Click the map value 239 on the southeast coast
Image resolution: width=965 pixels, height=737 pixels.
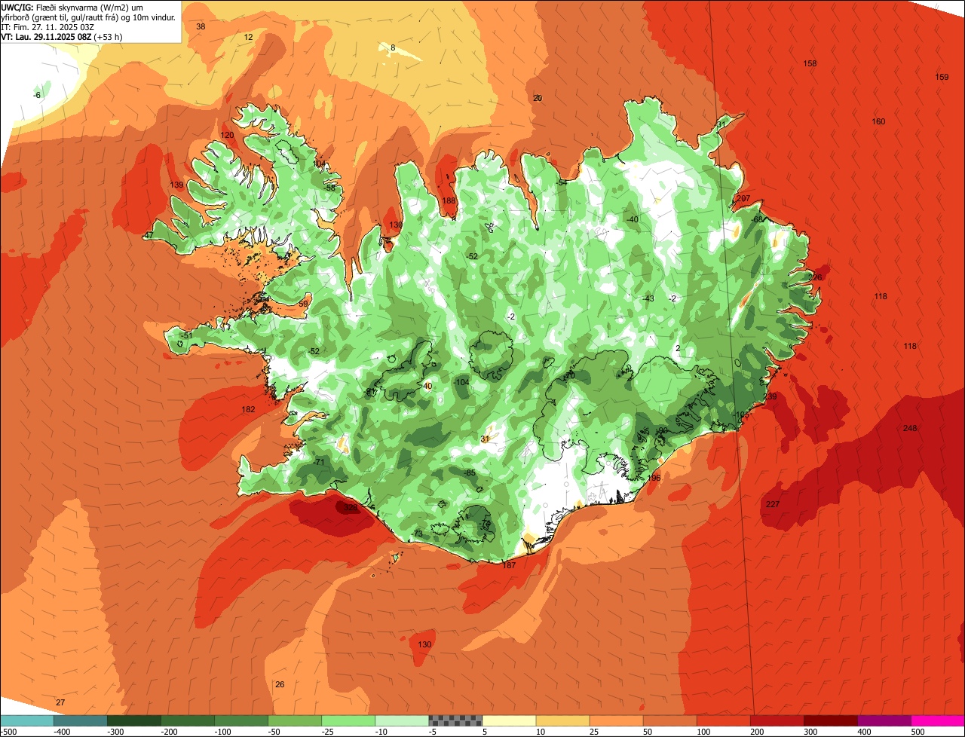click(x=770, y=396)
